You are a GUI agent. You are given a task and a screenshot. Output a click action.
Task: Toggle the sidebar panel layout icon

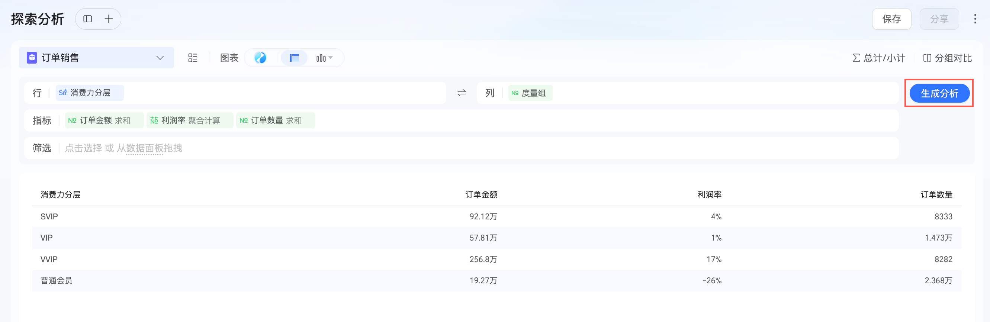[x=88, y=19]
